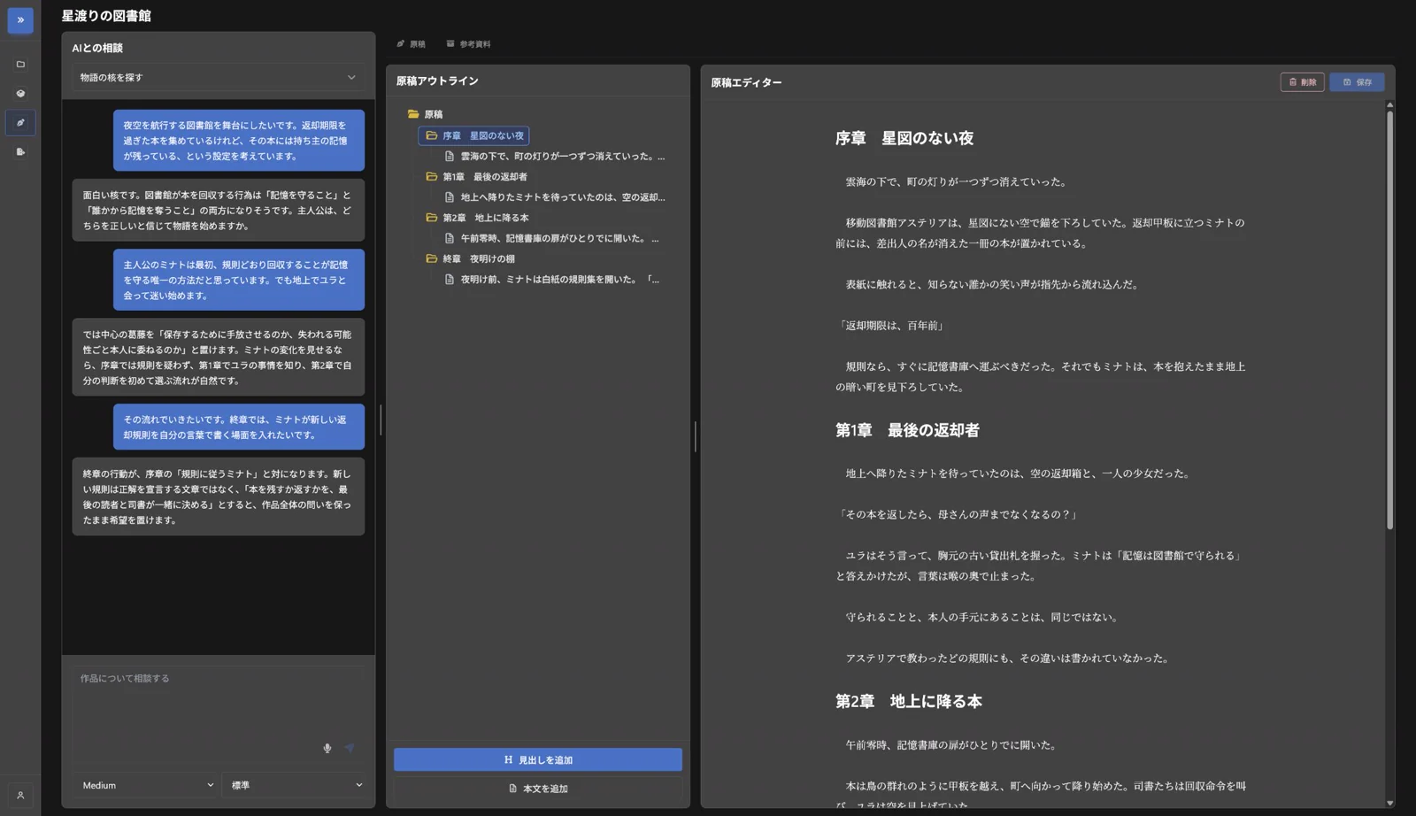
Task: Click the 削除 button
Action: 1302,82
